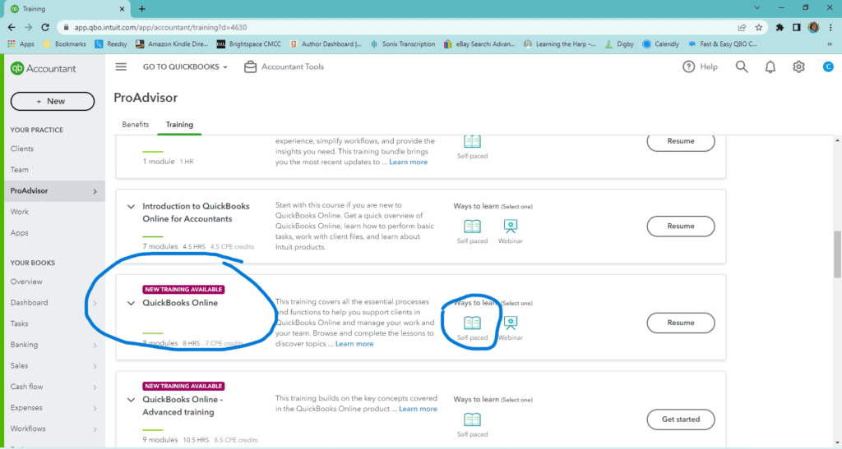This screenshot has height=449, width=842.
Task: Open the search magnifier in header
Action: click(x=742, y=67)
